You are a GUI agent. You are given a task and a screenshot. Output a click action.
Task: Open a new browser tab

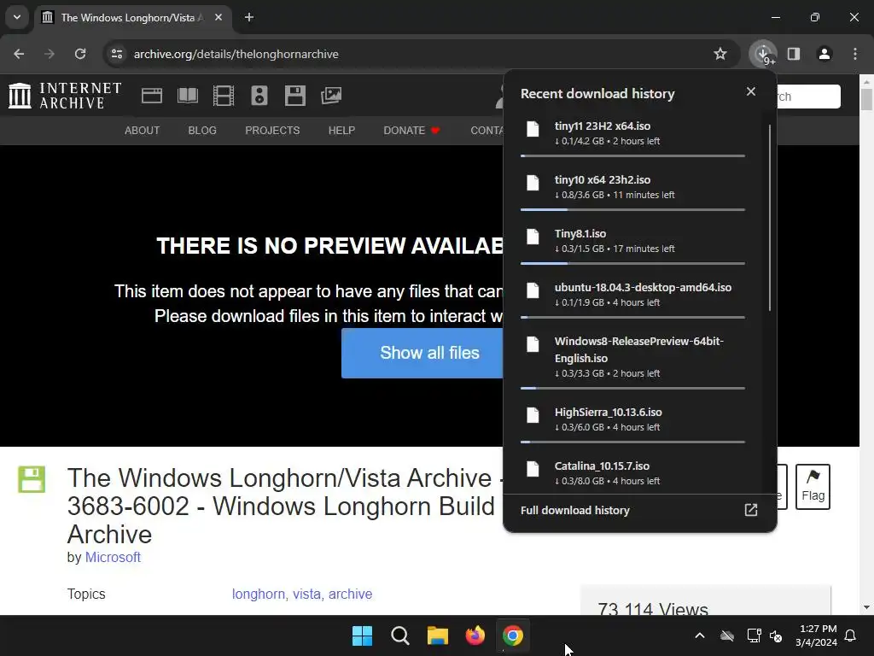[x=249, y=17]
